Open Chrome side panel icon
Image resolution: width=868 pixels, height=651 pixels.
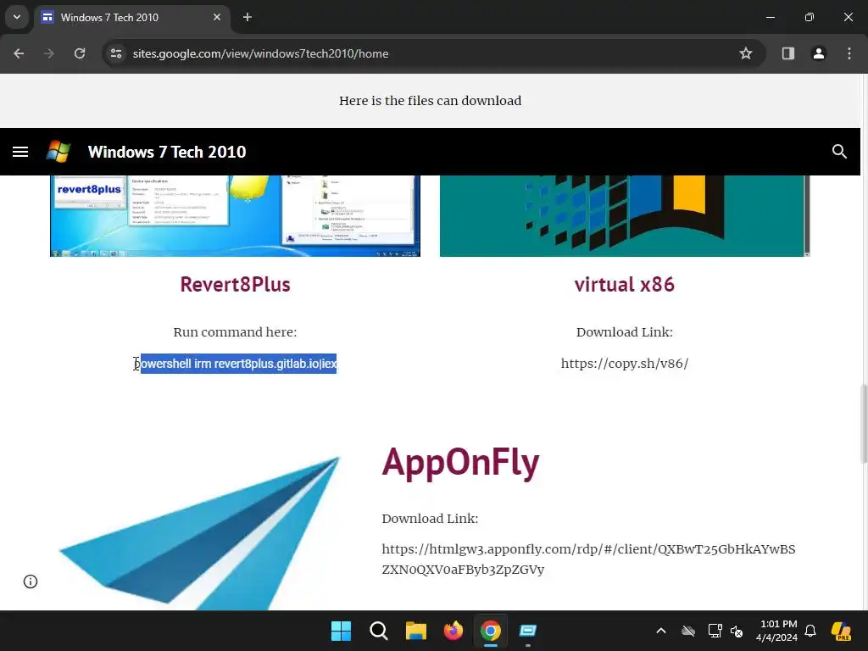click(x=787, y=53)
